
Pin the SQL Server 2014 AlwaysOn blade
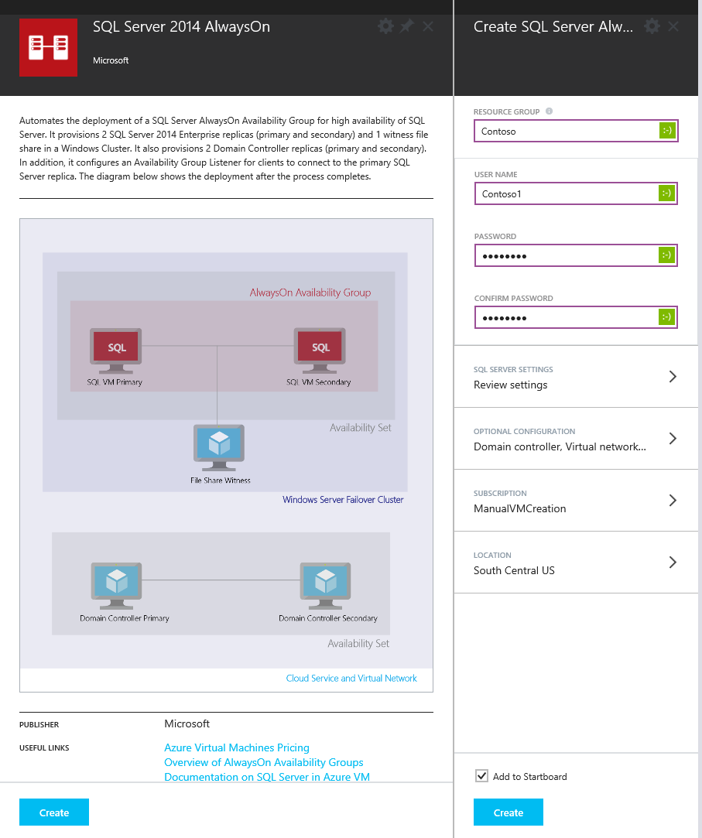[406, 26]
